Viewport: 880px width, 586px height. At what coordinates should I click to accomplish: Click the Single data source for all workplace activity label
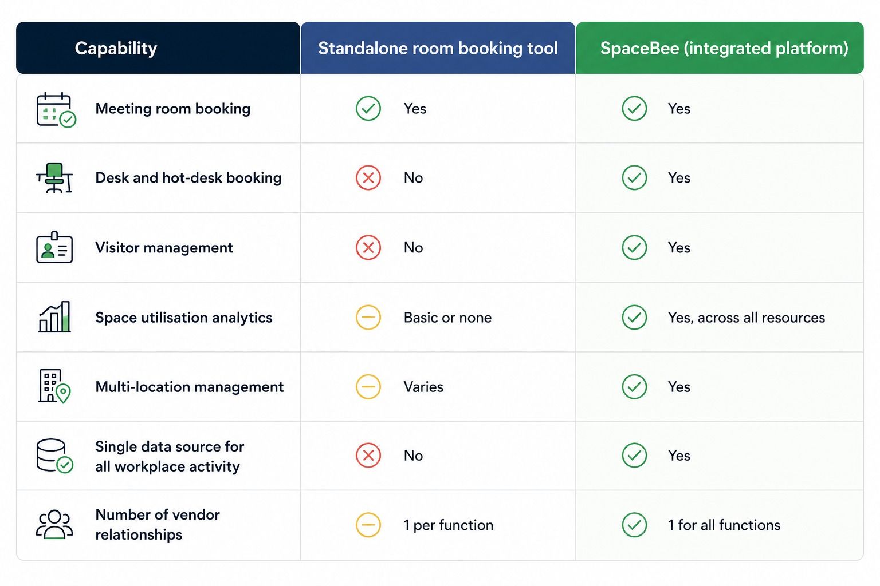170,456
